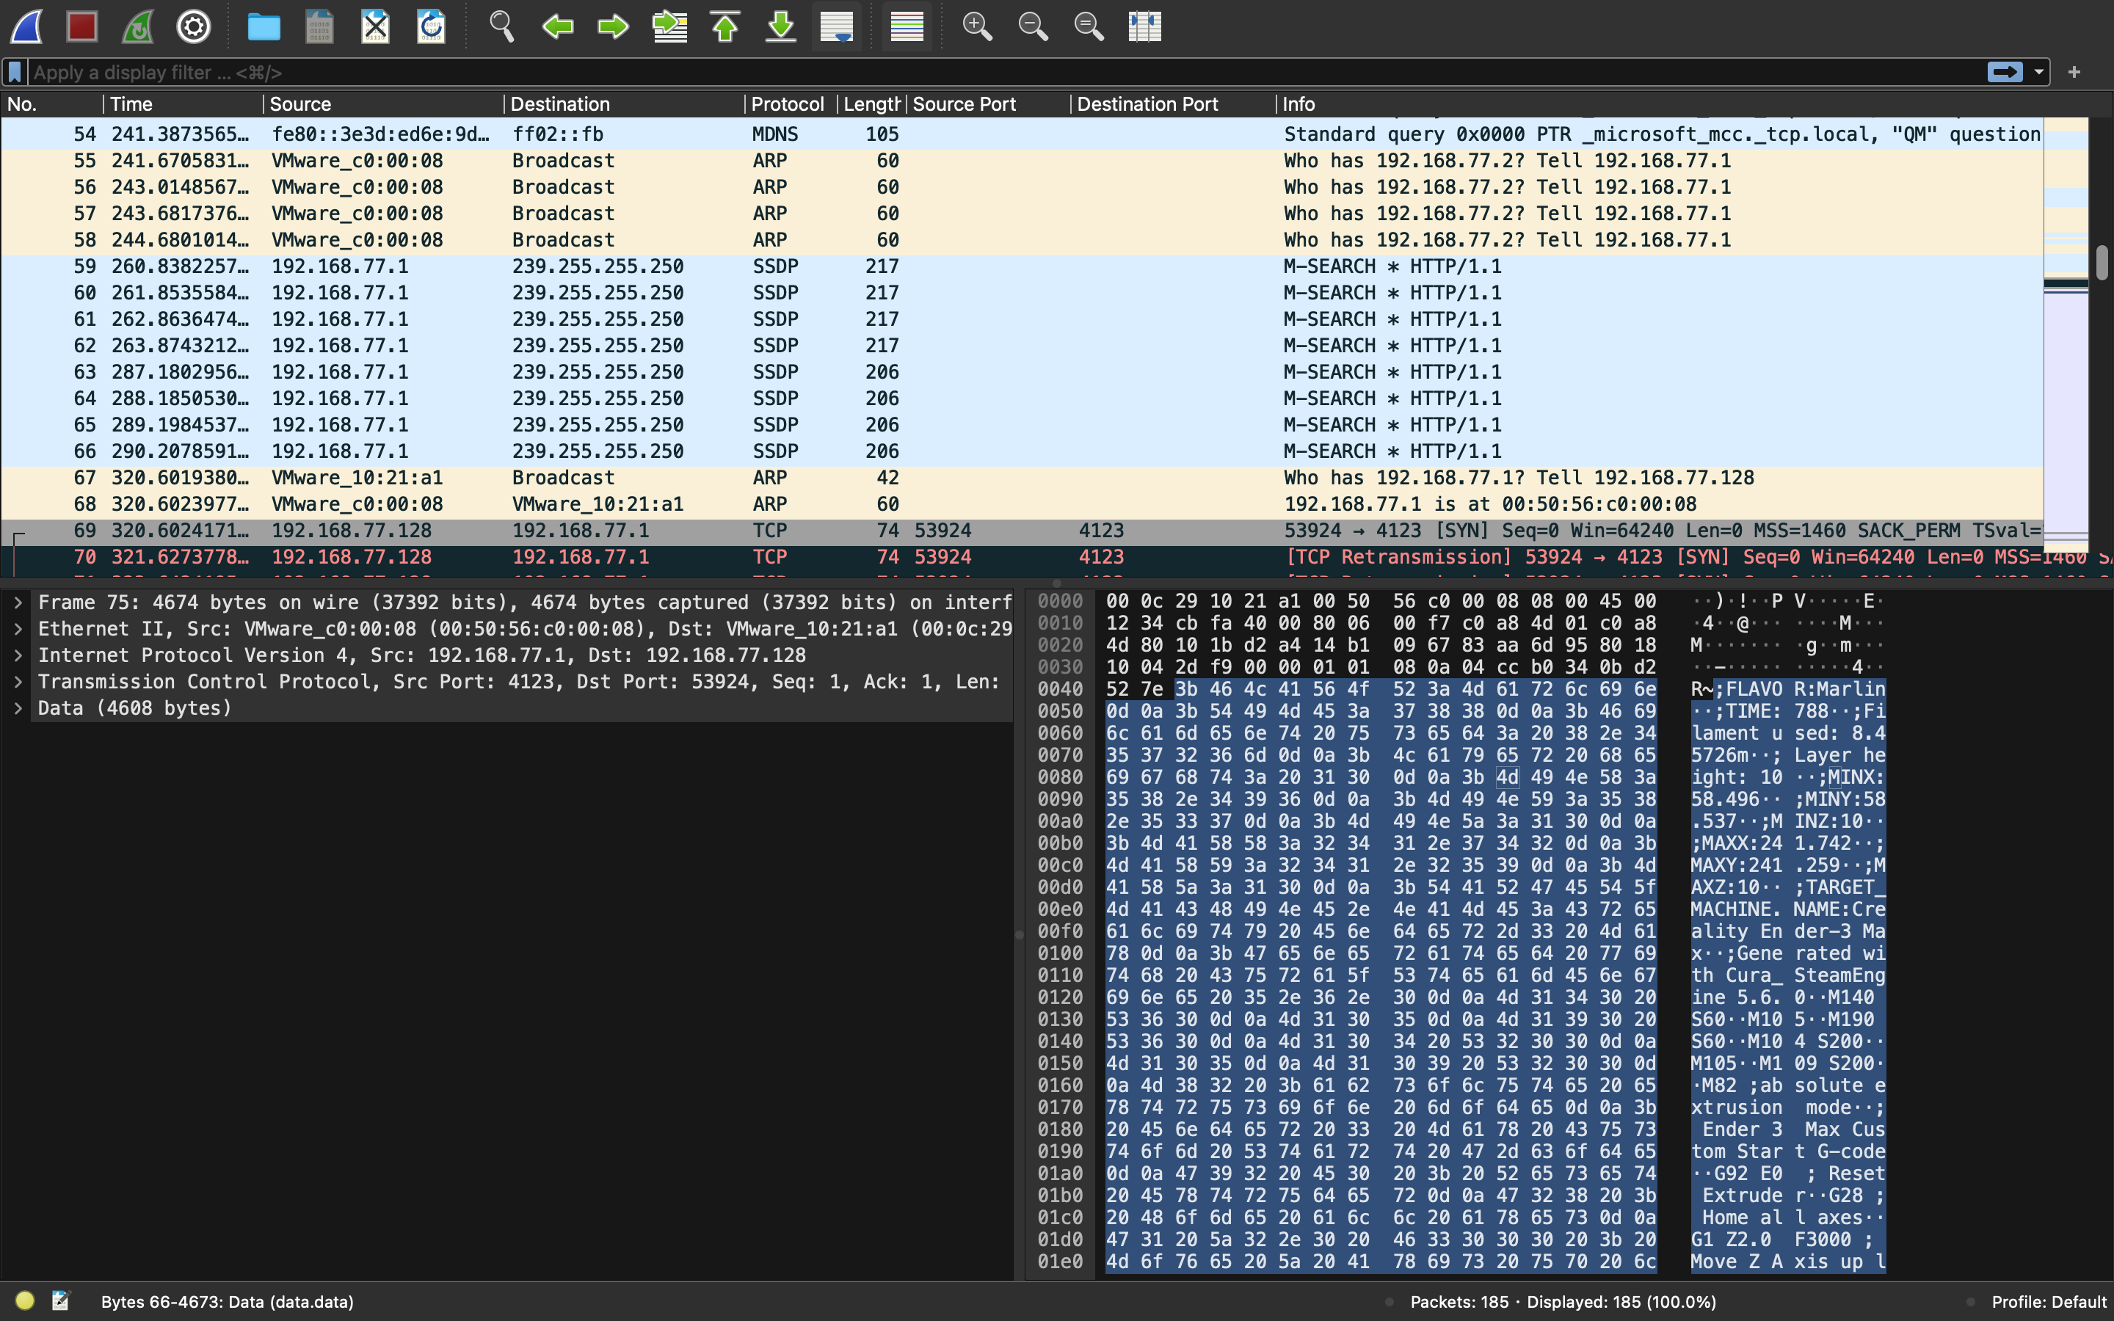Open a capture file with folder icon
Screen dimensions: 2114x1321
click(x=263, y=26)
